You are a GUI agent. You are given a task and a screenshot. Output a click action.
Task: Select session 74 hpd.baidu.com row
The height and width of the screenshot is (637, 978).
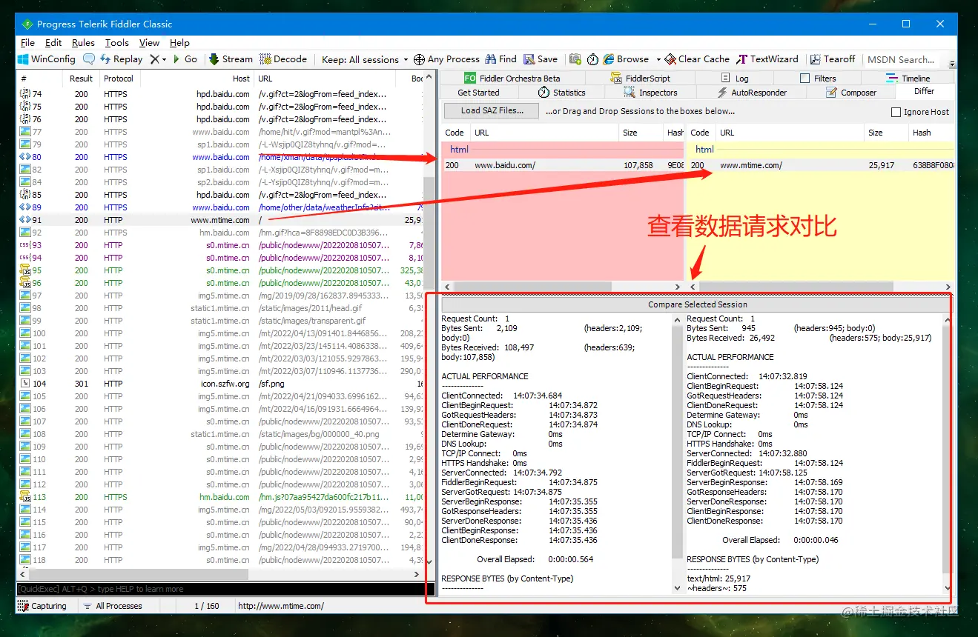[x=220, y=94]
